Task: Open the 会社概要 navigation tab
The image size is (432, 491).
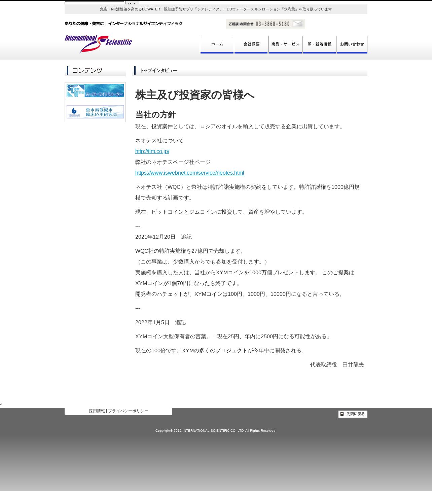Action: (251, 45)
